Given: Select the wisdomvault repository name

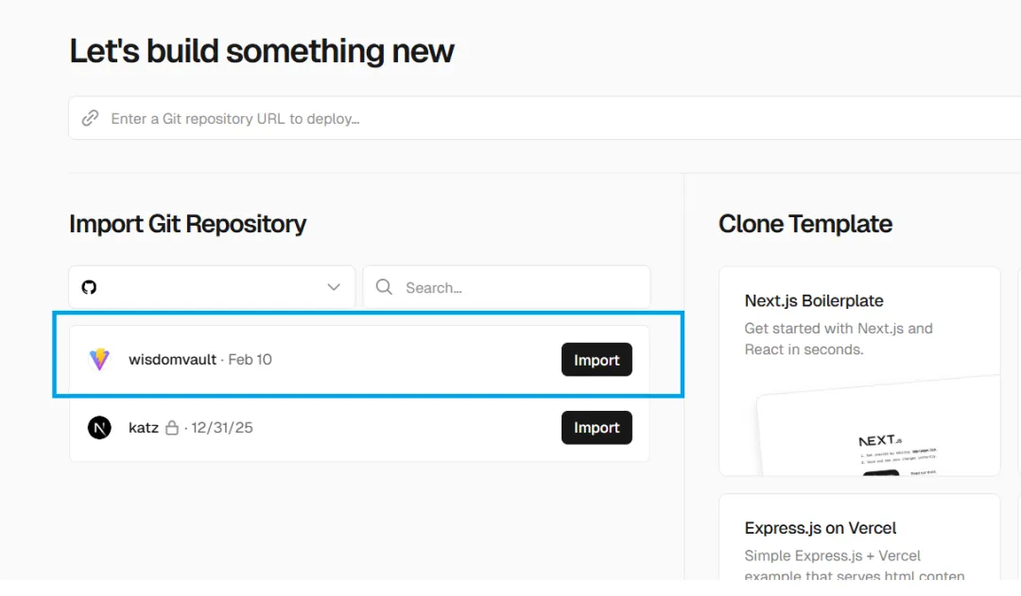Looking at the screenshot, I should (172, 359).
